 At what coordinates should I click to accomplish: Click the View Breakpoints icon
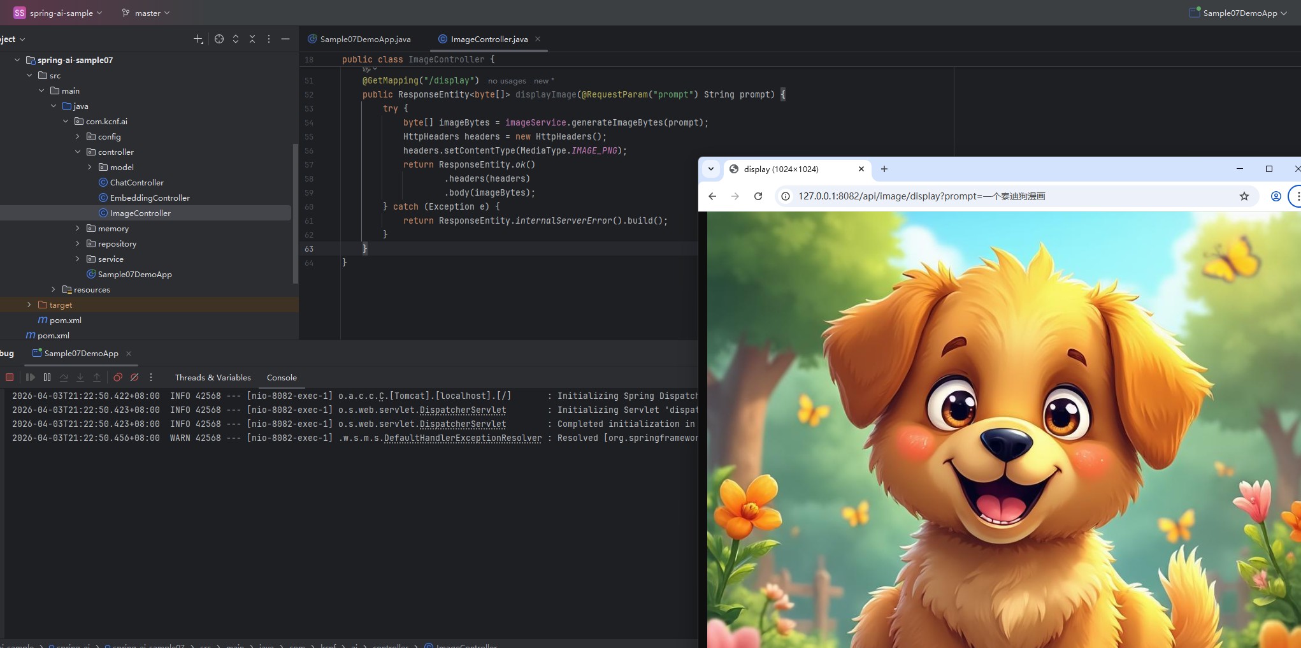(x=118, y=377)
